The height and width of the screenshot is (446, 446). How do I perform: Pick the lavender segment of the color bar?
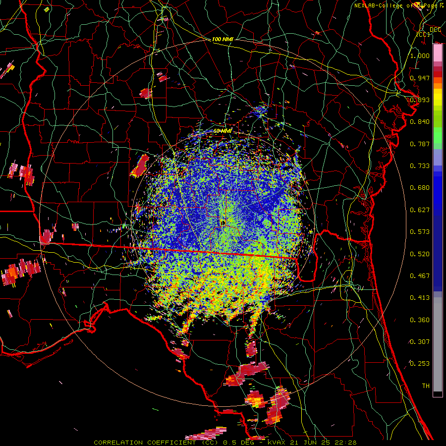[438, 157]
